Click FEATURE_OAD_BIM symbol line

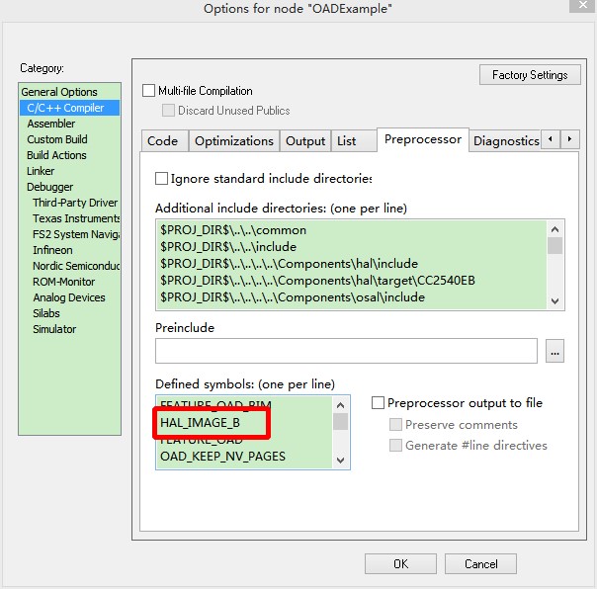pos(215,404)
